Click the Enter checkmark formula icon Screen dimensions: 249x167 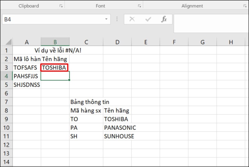click(148, 19)
